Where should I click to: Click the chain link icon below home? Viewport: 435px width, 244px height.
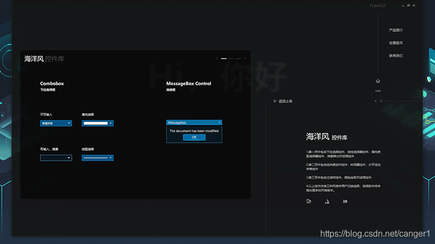tap(378, 91)
